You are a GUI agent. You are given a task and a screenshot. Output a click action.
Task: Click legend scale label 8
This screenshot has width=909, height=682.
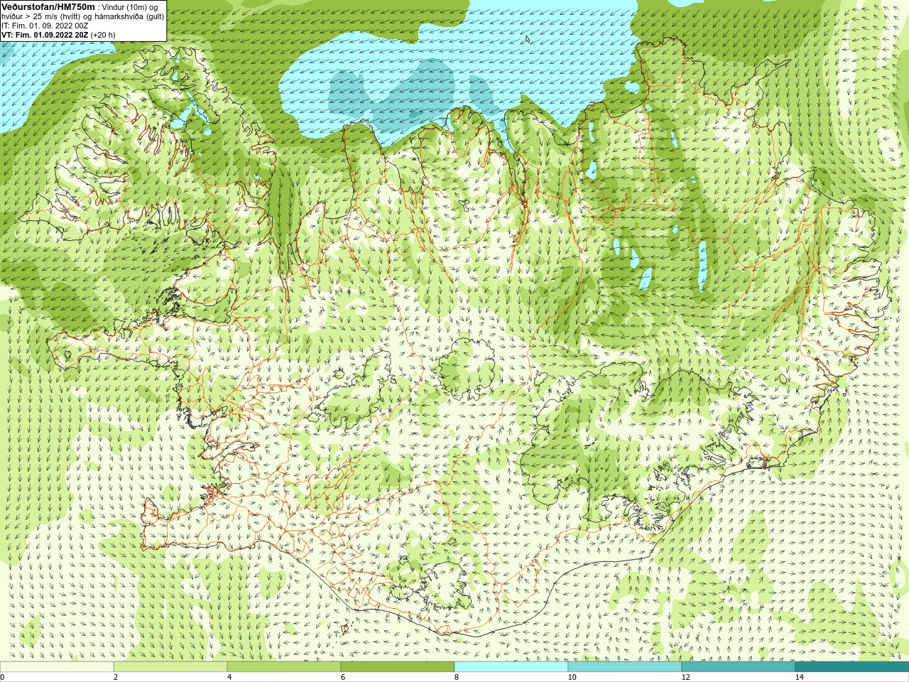(x=456, y=677)
